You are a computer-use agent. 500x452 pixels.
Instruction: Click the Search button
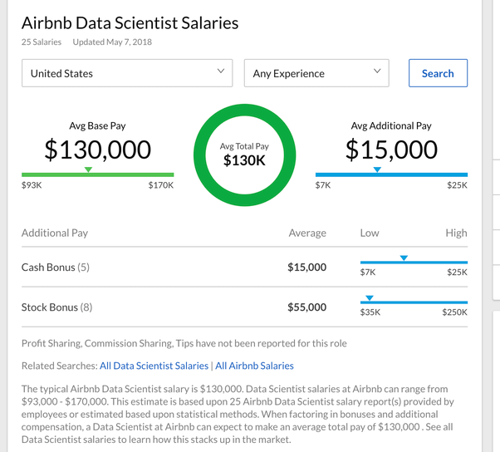[438, 73]
